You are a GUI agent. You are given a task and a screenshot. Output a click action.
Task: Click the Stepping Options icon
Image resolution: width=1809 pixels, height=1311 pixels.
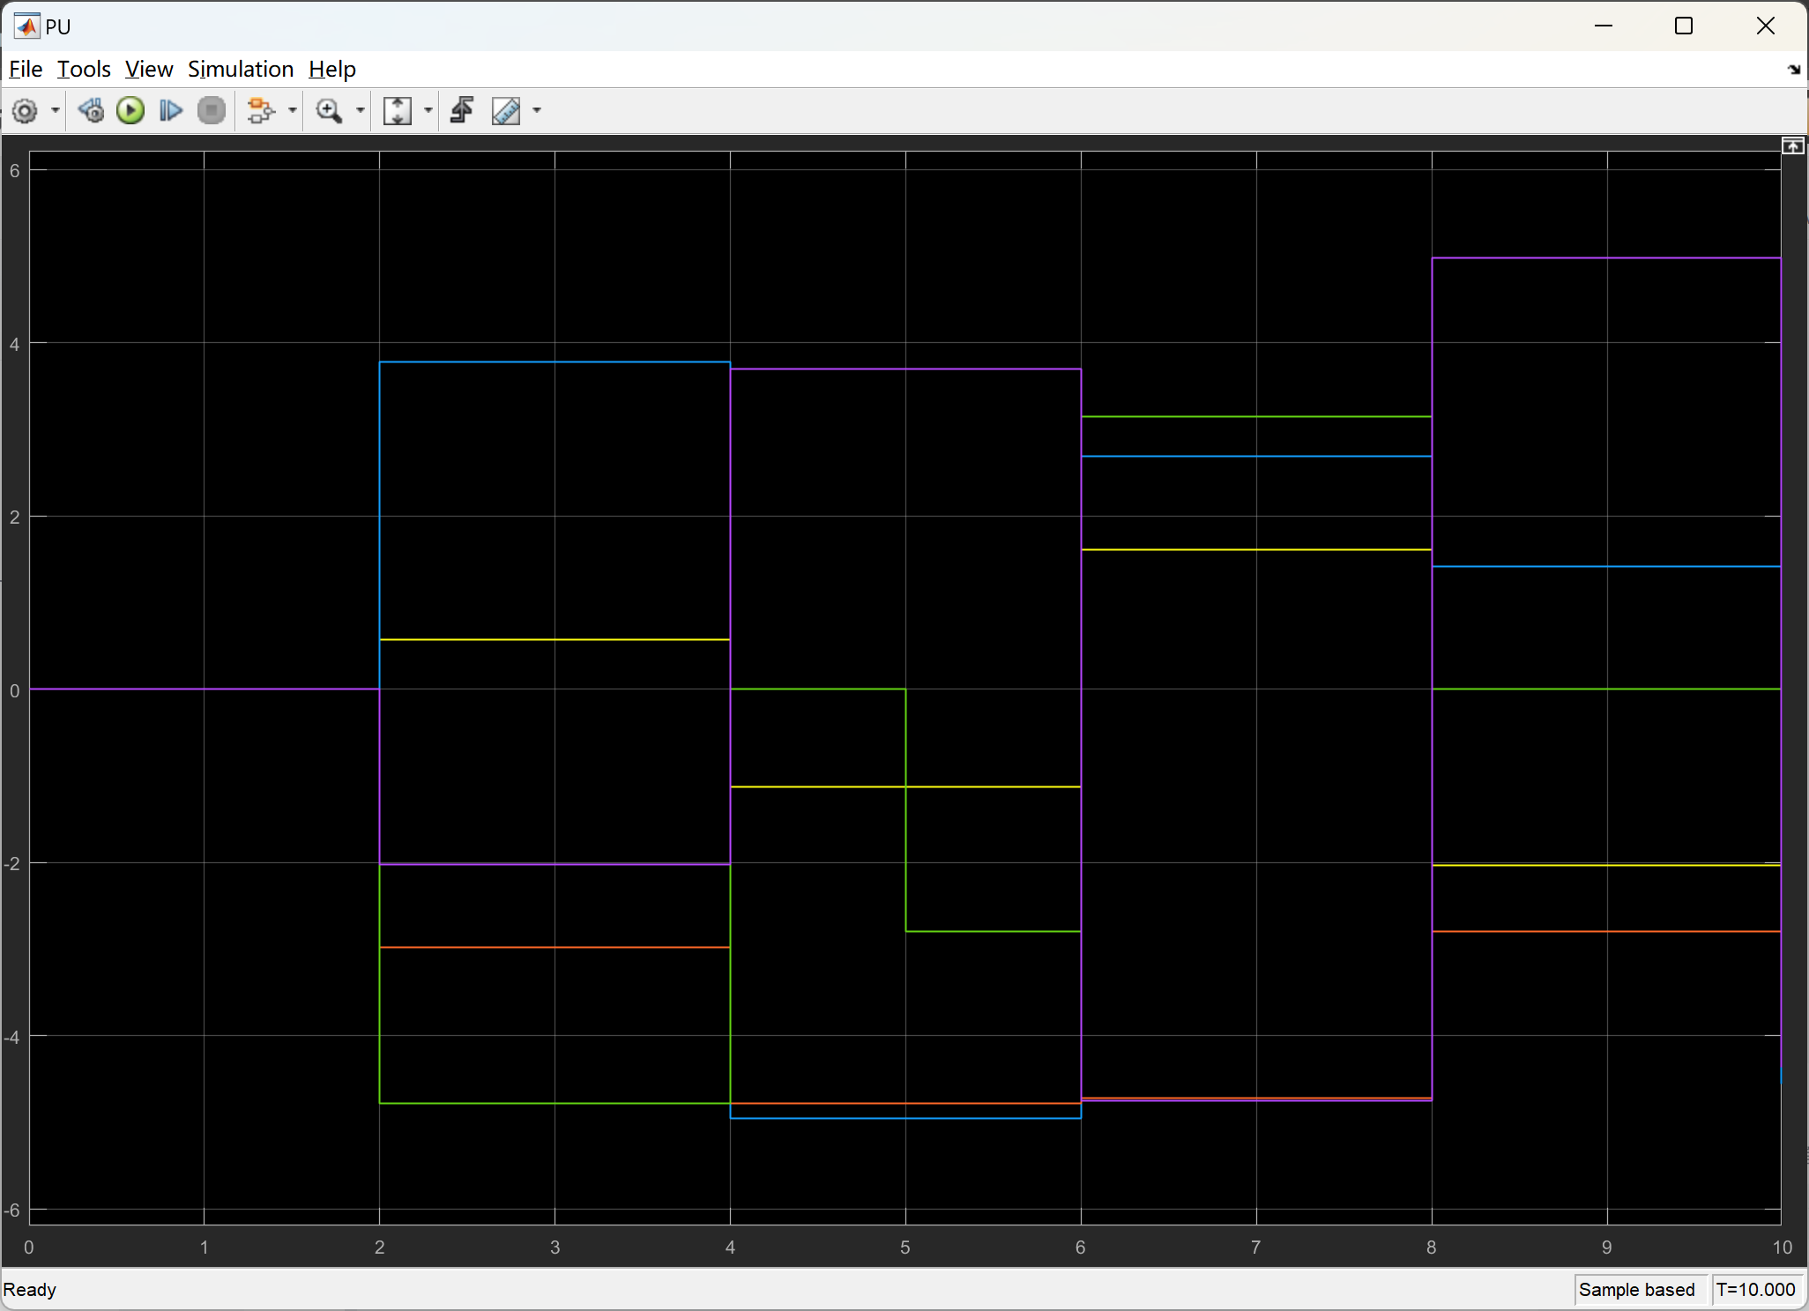click(x=92, y=111)
